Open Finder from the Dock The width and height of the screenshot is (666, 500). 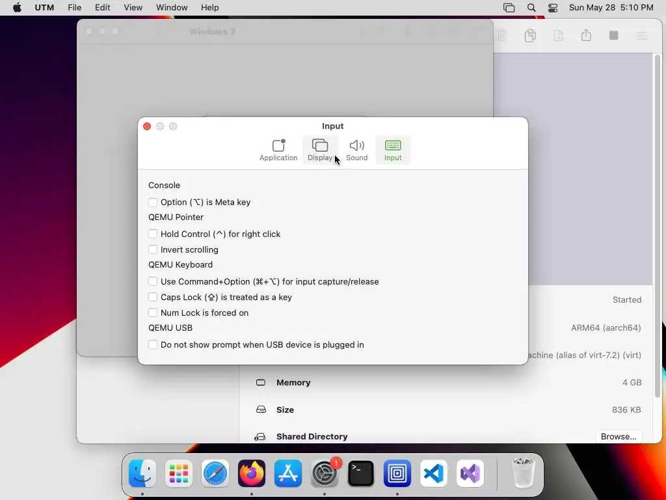(142, 473)
